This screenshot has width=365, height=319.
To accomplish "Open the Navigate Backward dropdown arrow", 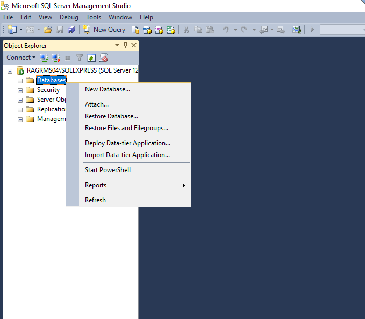I will [272, 30].
